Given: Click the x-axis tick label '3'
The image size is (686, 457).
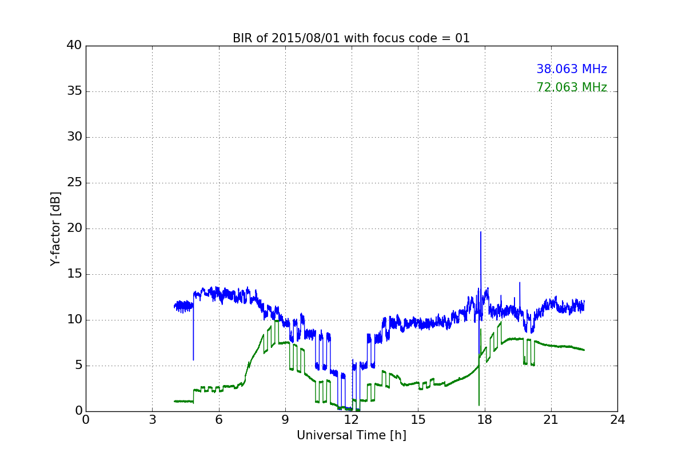Looking at the screenshot, I should coord(152,419).
